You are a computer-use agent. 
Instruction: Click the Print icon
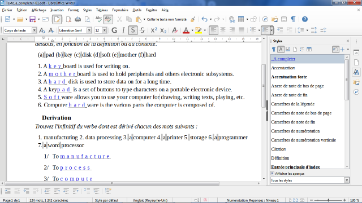click(x=78, y=19)
